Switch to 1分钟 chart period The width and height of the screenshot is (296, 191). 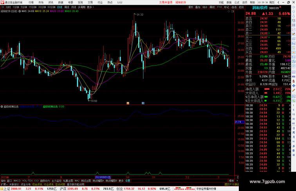[x=16, y=7]
